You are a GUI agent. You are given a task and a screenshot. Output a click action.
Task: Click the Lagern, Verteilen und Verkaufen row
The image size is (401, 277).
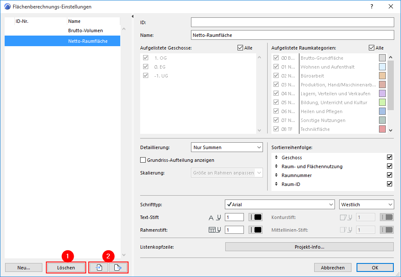pos(329,94)
